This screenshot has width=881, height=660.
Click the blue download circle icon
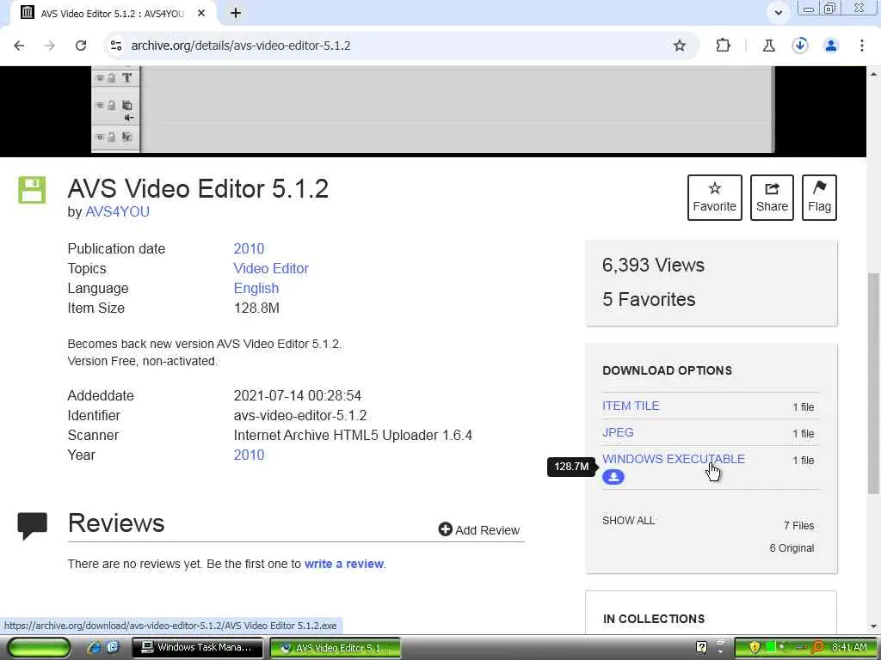[613, 477]
